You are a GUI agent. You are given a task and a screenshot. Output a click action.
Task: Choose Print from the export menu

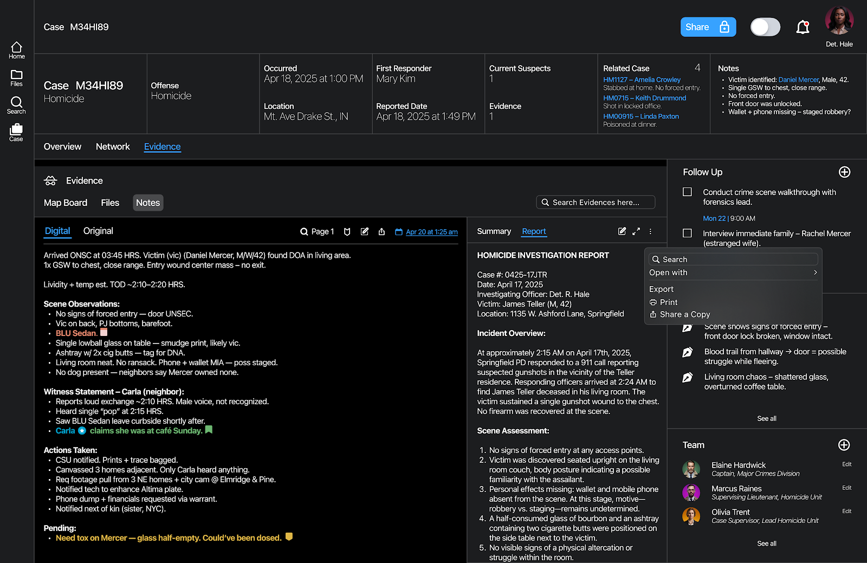(664, 302)
